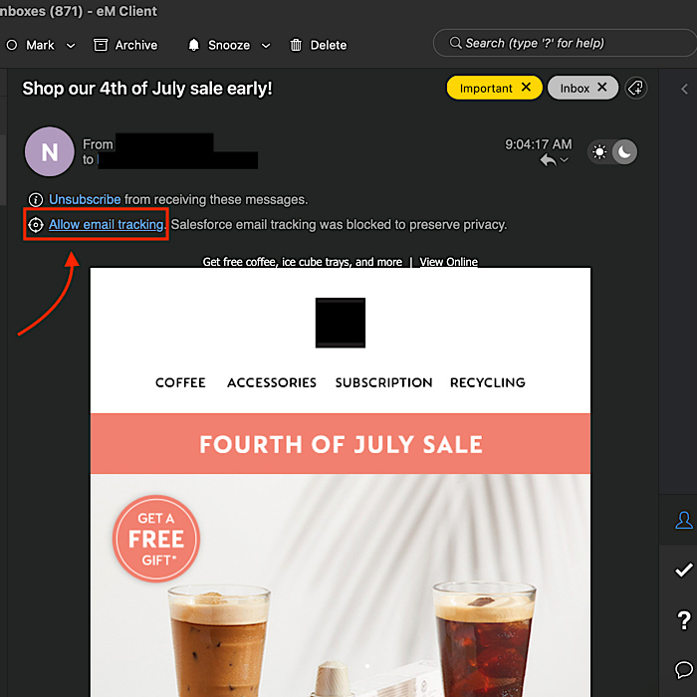Open the help question mark icon
697x697 pixels.
click(x=684, y=620)
